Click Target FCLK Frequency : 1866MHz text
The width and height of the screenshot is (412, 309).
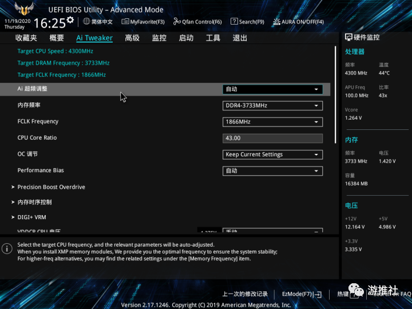pyautogui.click(x=61, y=75)
